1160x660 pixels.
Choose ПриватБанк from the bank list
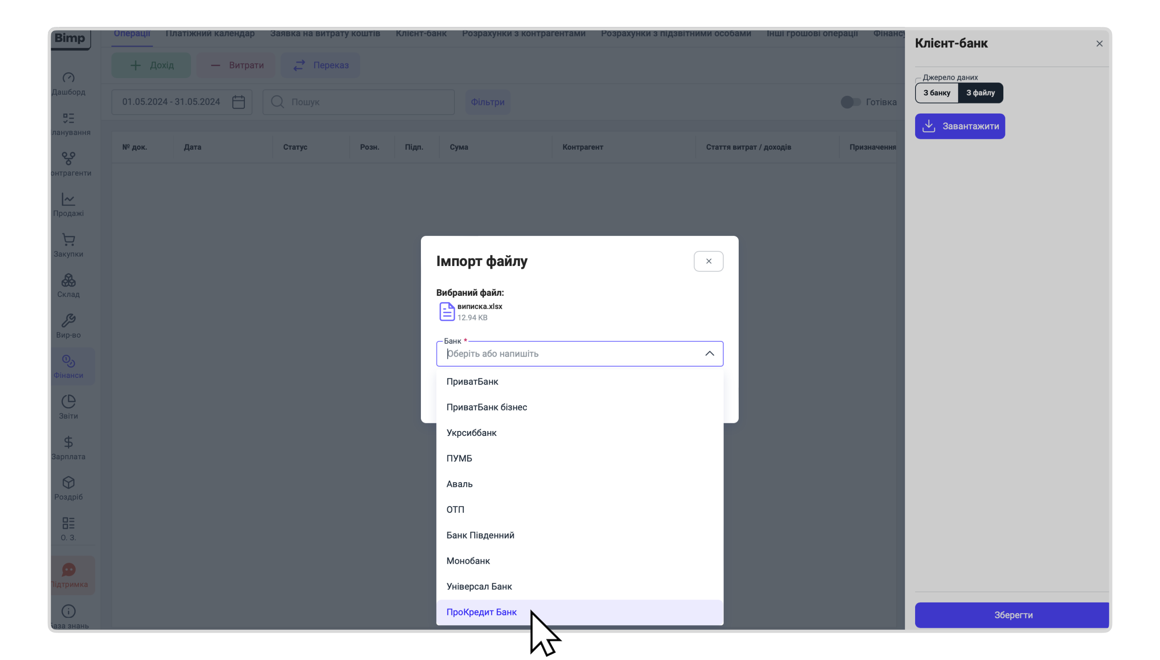click(x=580, y=382)
